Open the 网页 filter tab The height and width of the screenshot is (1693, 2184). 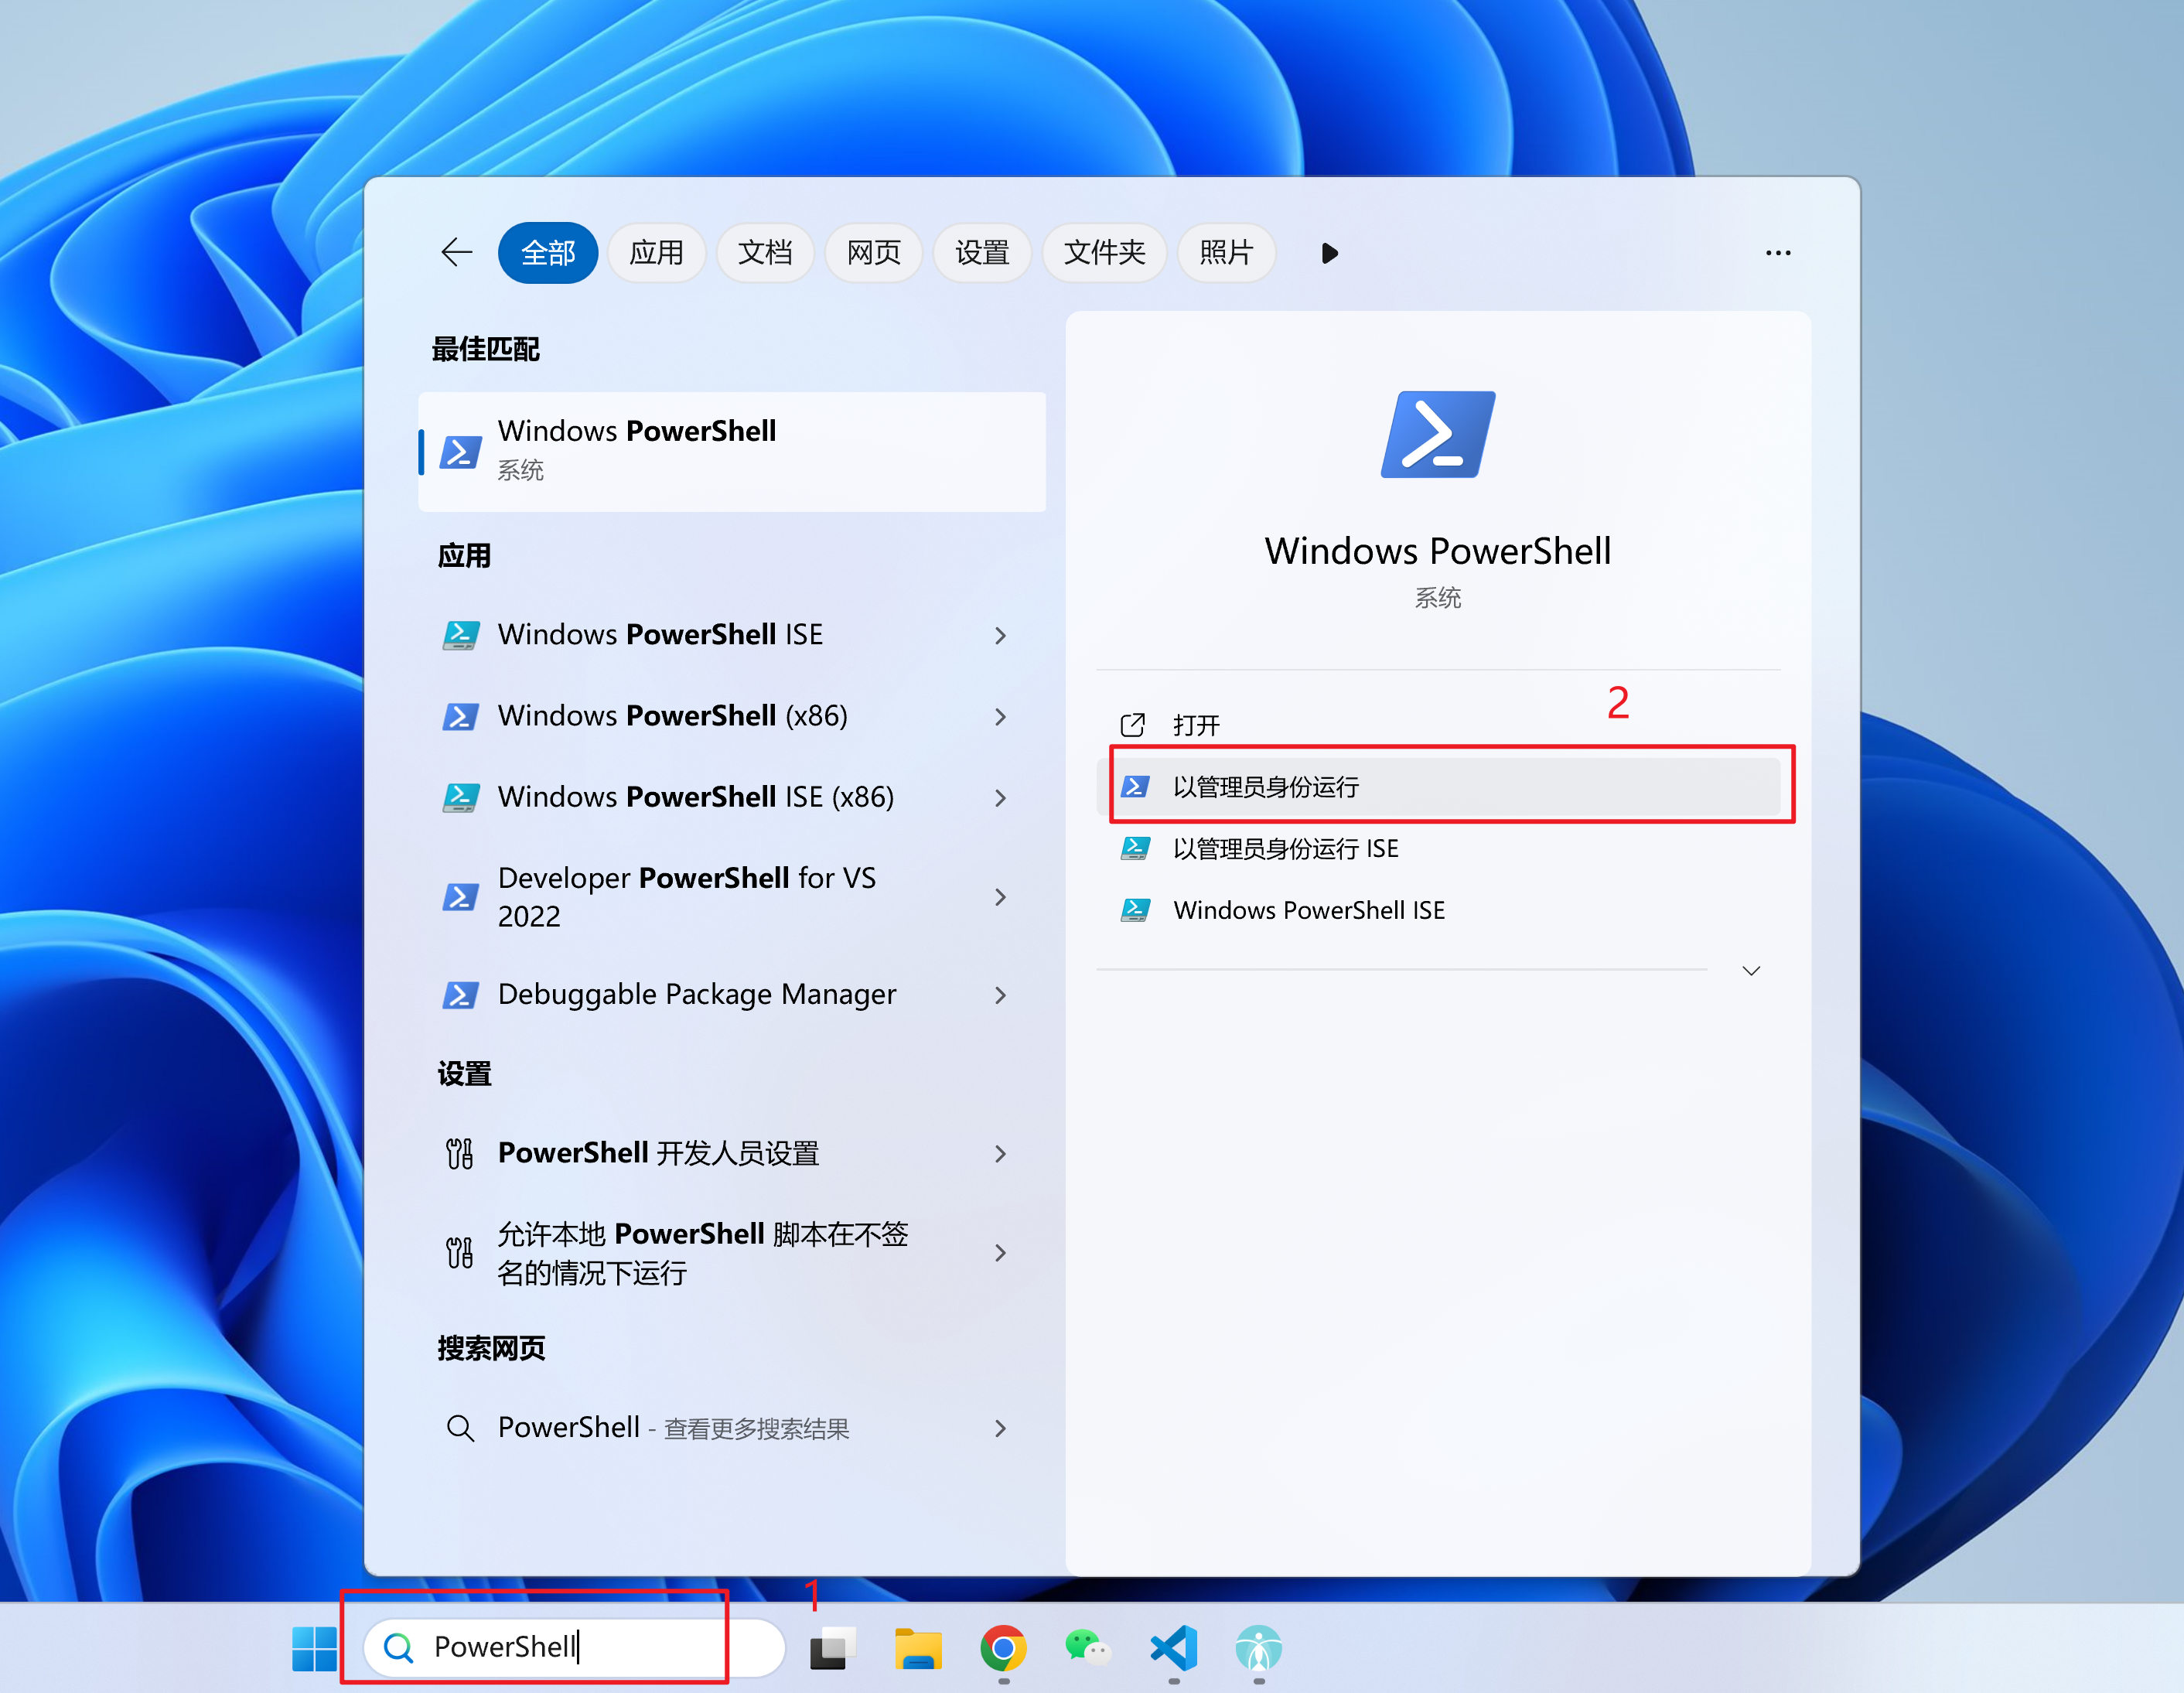click(873, 252)
